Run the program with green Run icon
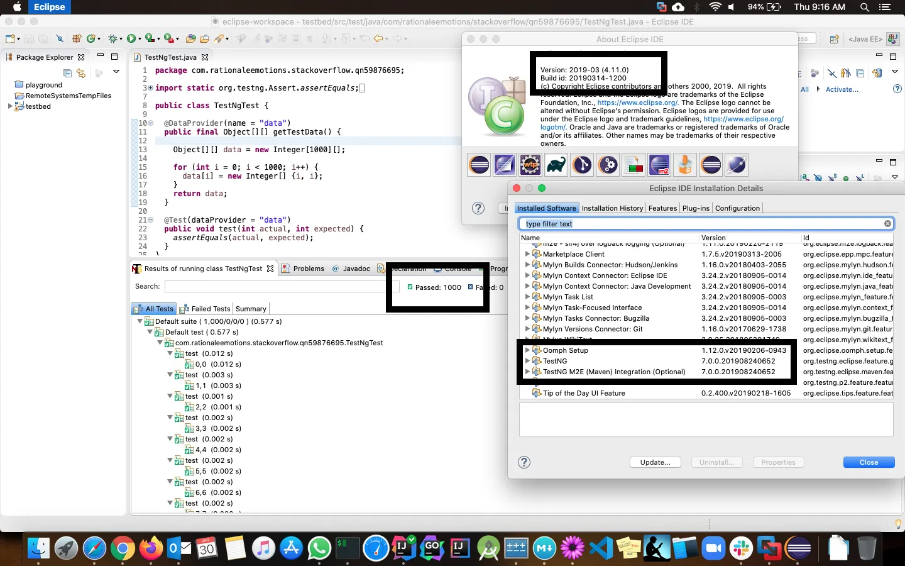The height and width of the screenshot is (566, 905). (131, 38)
